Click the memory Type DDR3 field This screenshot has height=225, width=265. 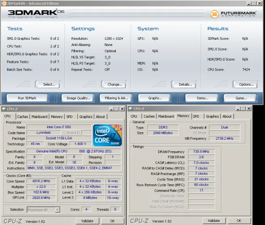163,127
